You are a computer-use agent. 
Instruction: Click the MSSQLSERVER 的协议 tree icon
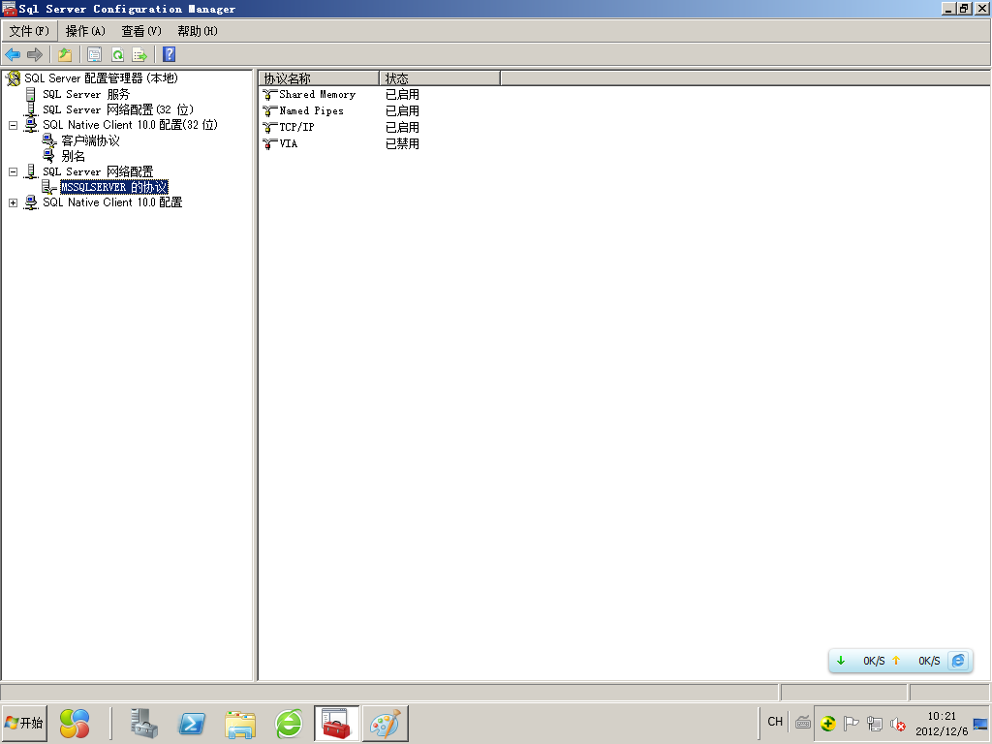point(48,187)
